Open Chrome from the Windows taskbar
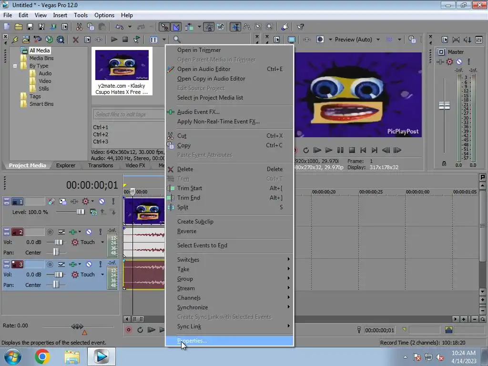The height and width of the screenshot is (366, 488). point(42,356)
